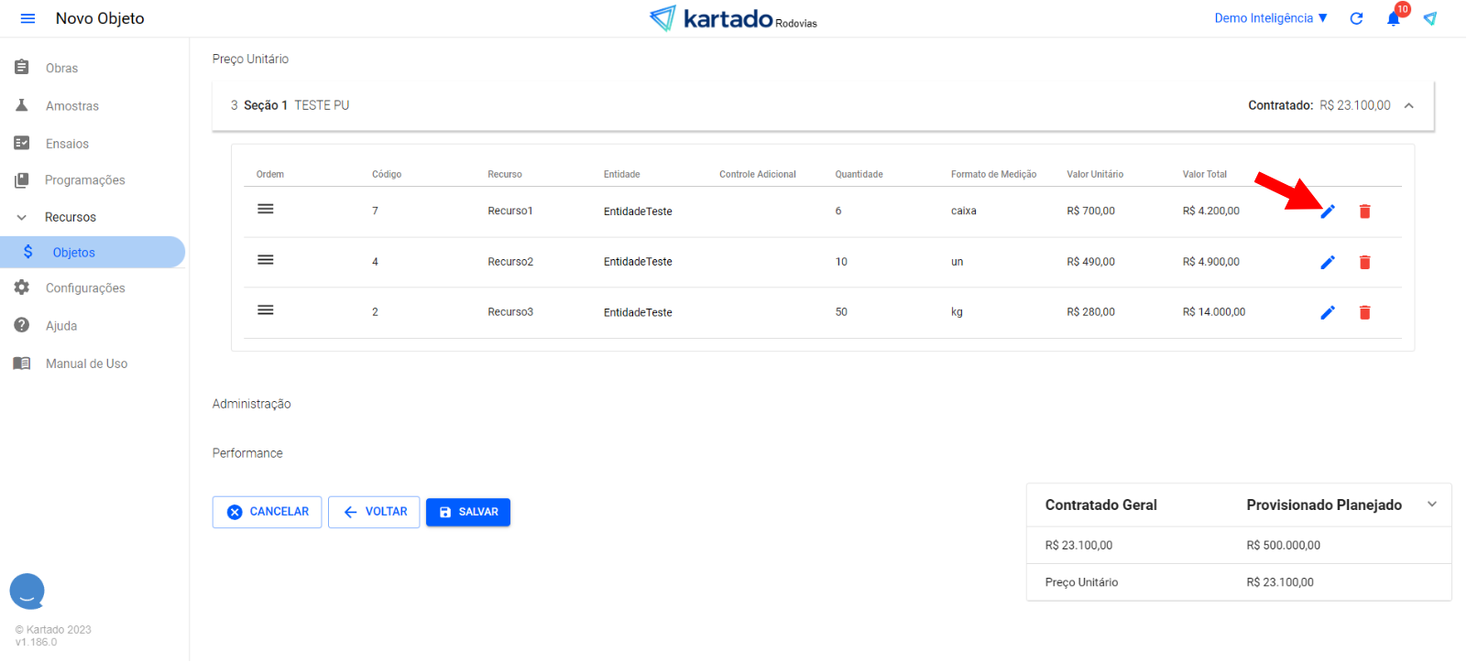Collapse the Seção 1 TESTE PU section
Viewport: 1467px width, 662px height.
click(1408, 105)
